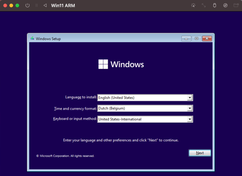The image size is (242, 176).
Task: Expand Language to install dropdown arrow
Action: 190,98
